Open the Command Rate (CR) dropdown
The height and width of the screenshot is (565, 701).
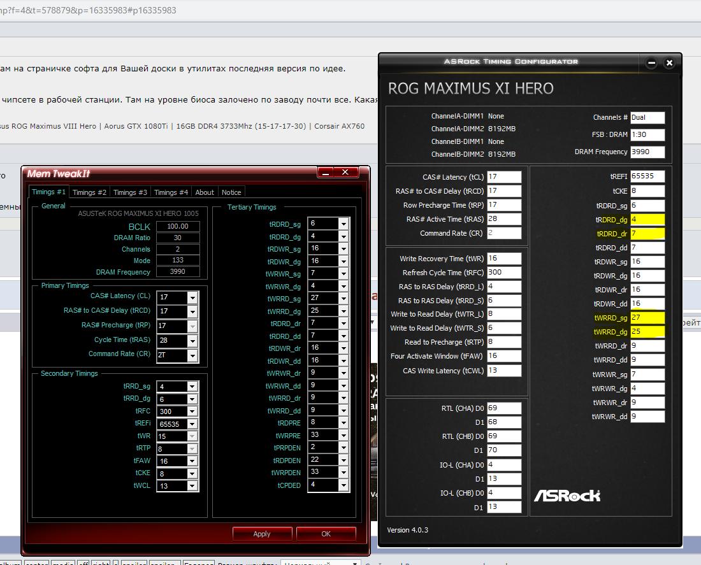[x=192, y=355]
